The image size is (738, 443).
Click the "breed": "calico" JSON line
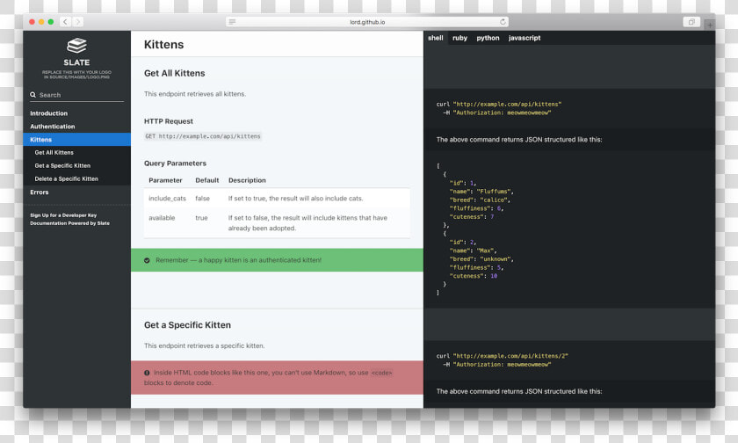480,200
